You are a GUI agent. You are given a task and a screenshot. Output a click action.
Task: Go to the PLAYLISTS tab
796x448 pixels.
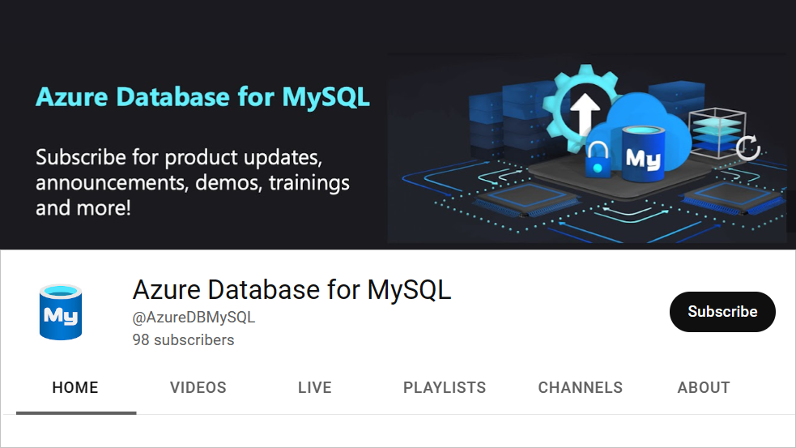point(445,387)
